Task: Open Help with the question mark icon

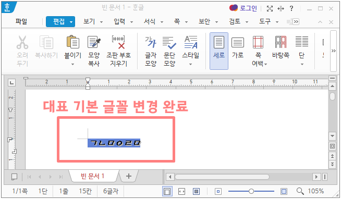Action: coord(291,8)
